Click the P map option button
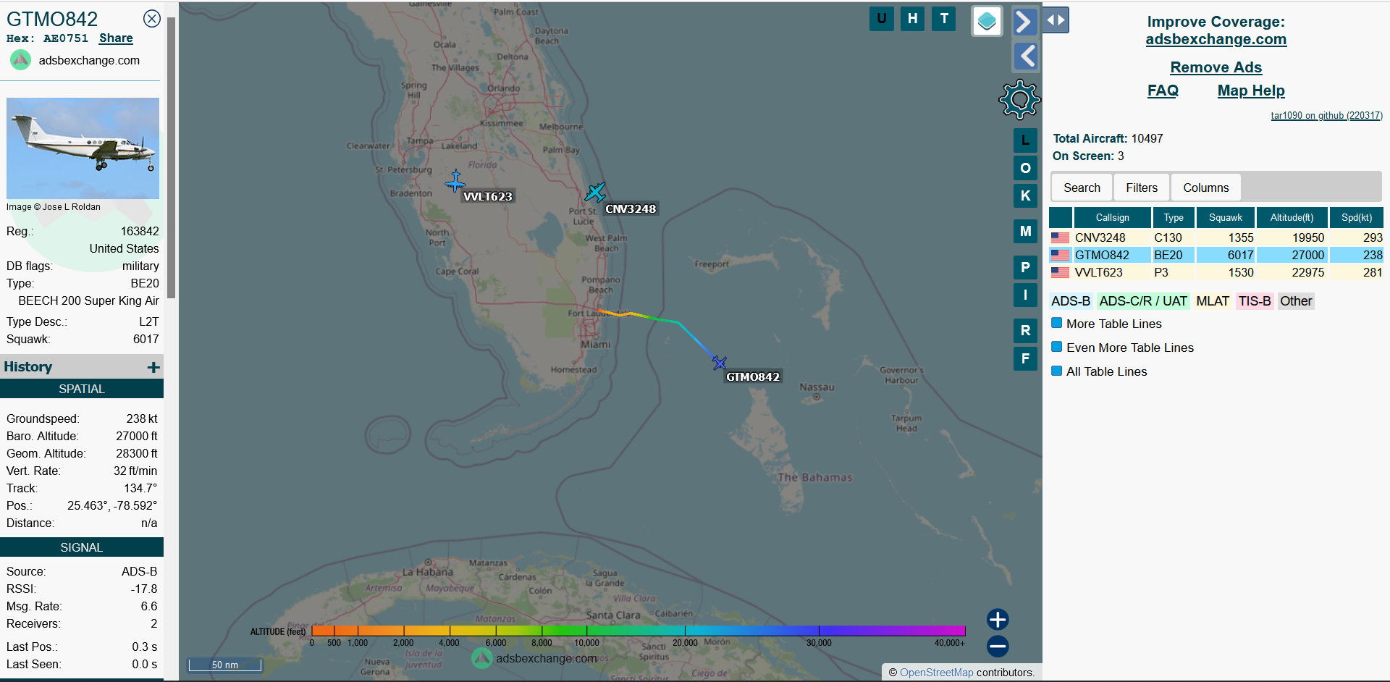Image resolution: width=1390 pixels, height=682 pixels. [x=1025, y=267]
